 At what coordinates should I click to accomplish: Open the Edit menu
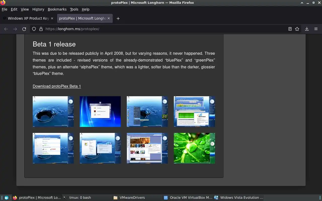(x=14, y=9)
